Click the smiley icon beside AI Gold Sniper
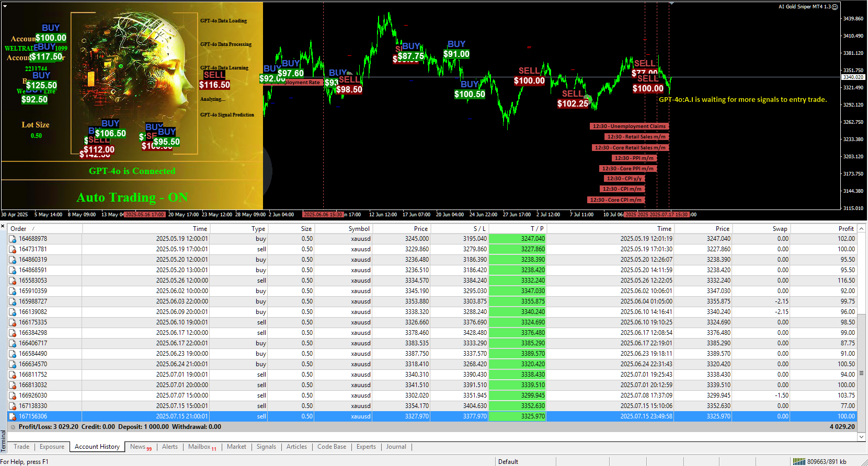The height and width of the screenshot is (466, 868). click(x=835, y=7)
